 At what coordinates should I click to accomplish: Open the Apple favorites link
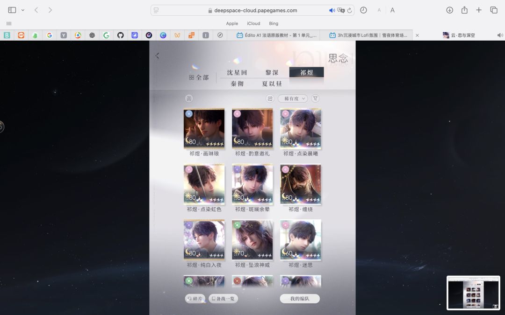(232, 23)
